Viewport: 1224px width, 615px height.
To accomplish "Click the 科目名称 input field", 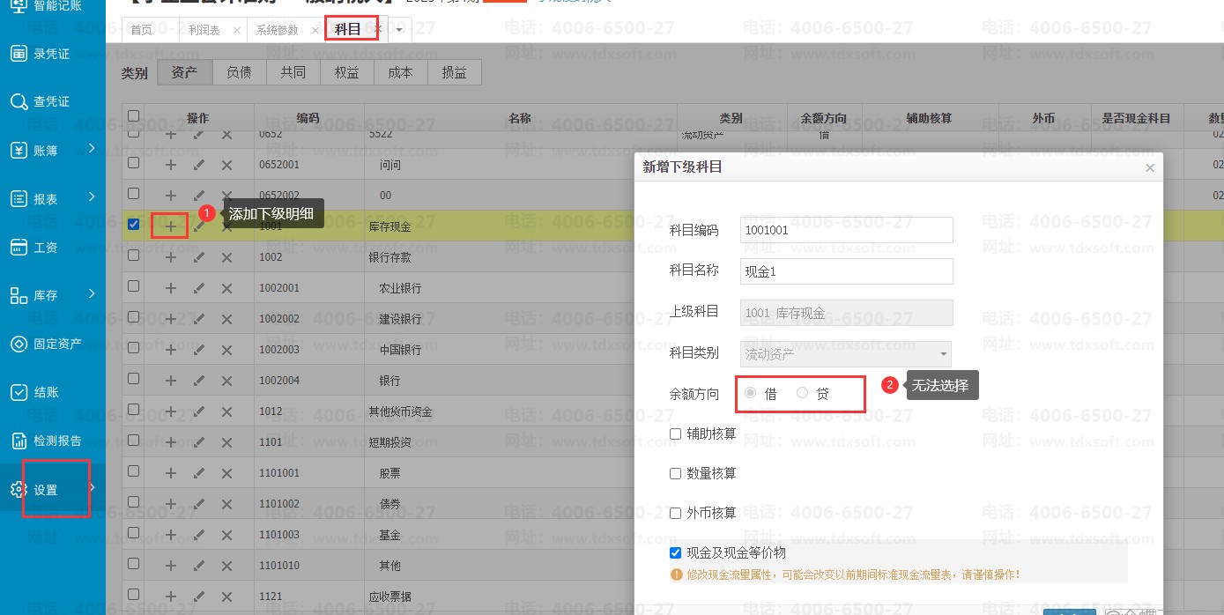I will tap(846, 271).
